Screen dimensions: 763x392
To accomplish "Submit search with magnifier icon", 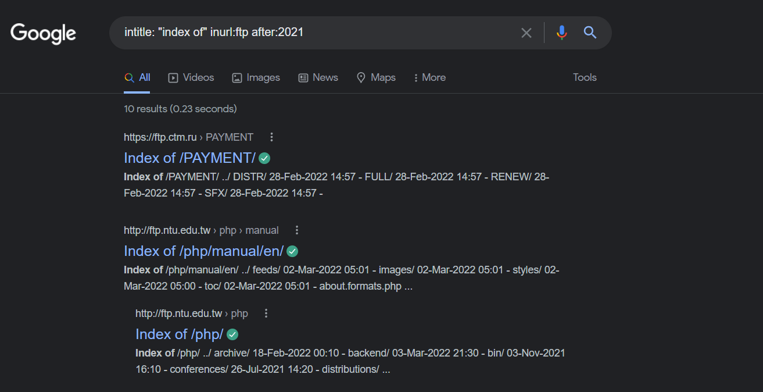I will pyautogui.click(x=590, y=33).
